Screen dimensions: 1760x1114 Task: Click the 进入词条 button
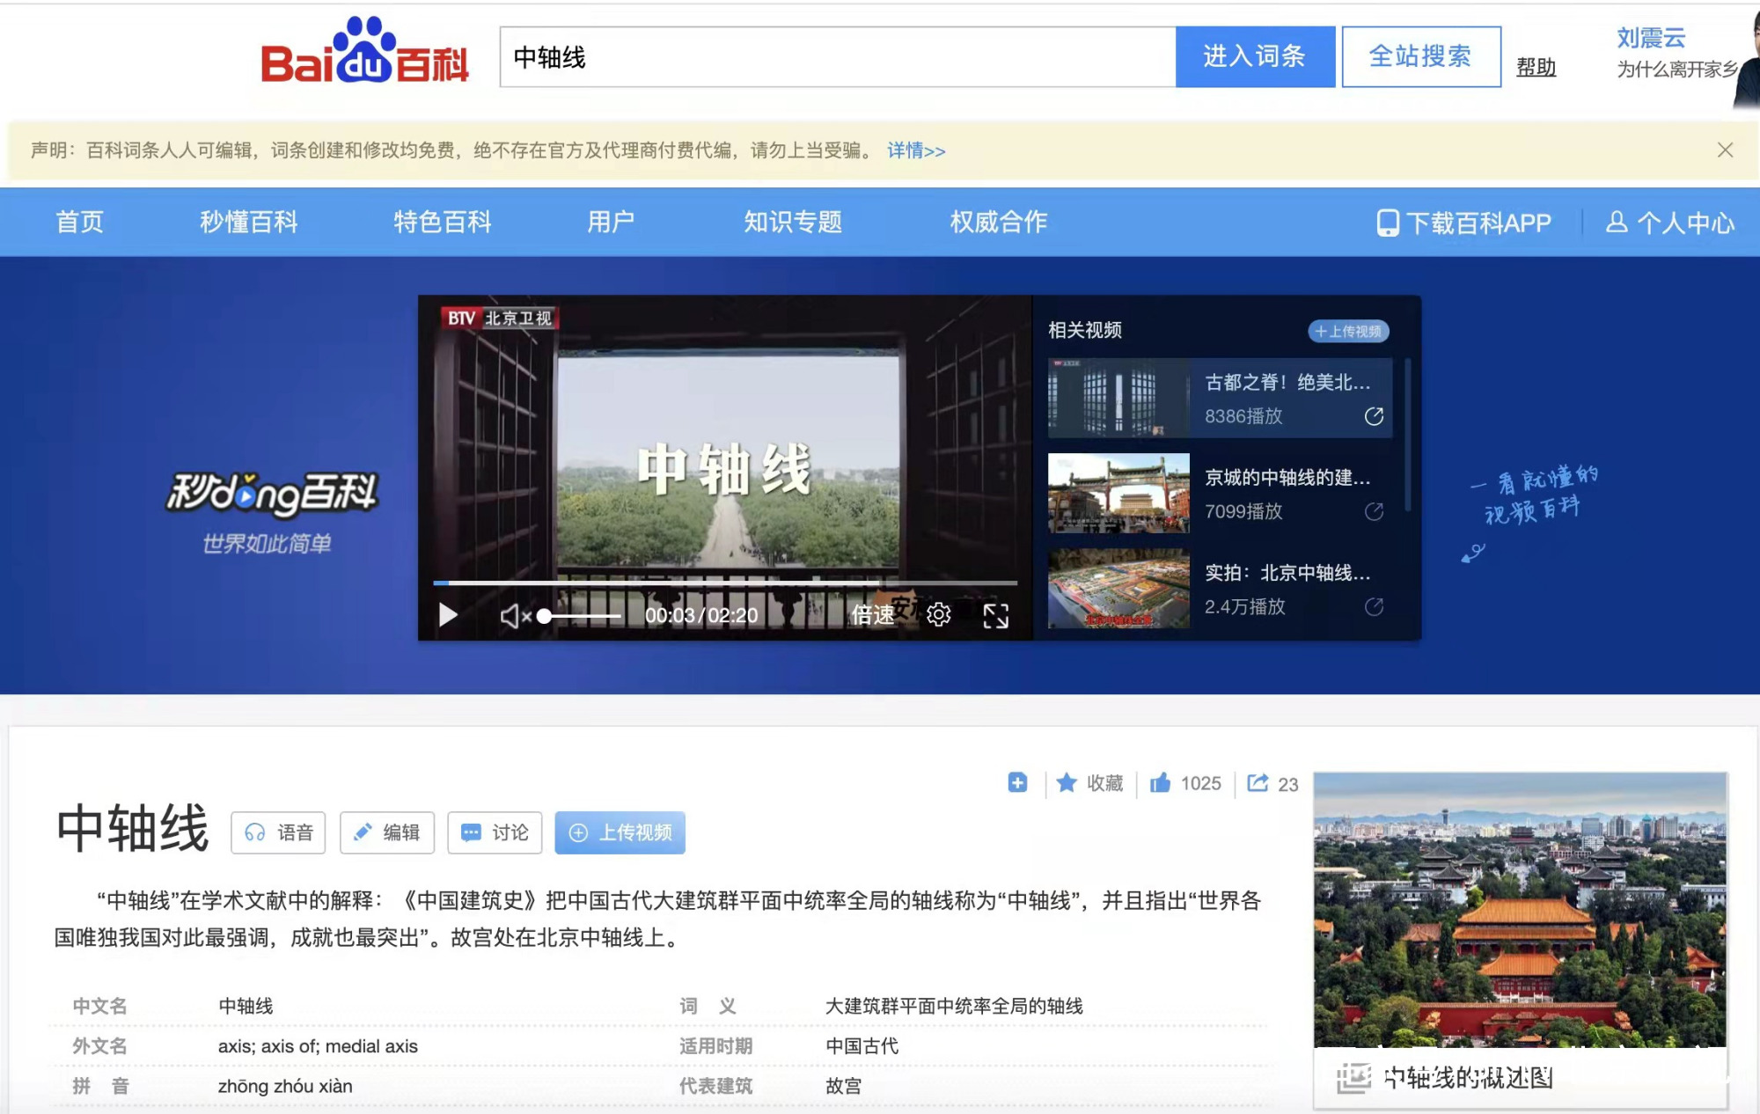pos(1255,56)
